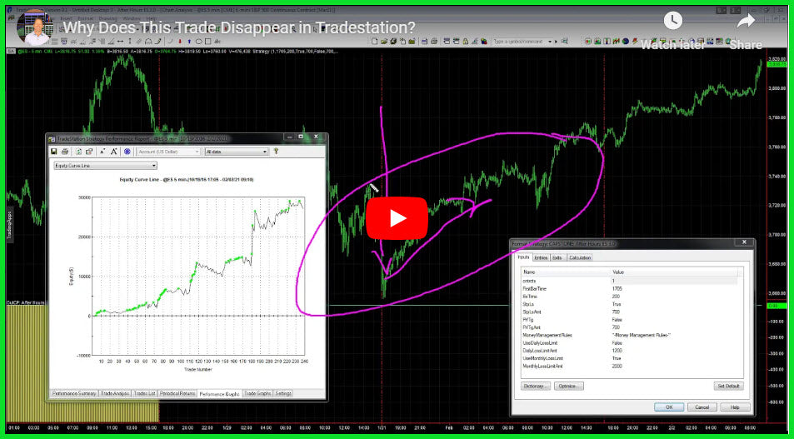Select the Inputs tab in Format Strategy
The height and width of the screenshot is (439, 794).
(523, 257)
